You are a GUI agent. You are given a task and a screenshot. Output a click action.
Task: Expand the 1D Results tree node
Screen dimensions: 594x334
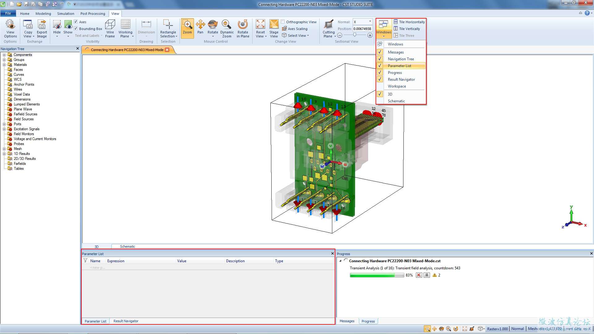(x=4, y=154)
